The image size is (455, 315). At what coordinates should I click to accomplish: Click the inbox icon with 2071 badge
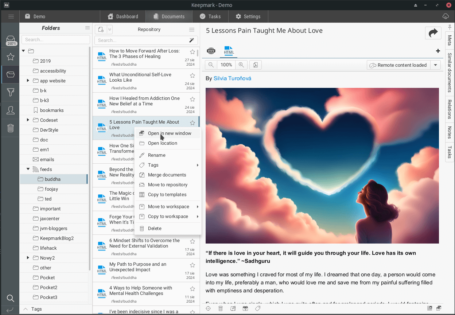pos(11,40)
